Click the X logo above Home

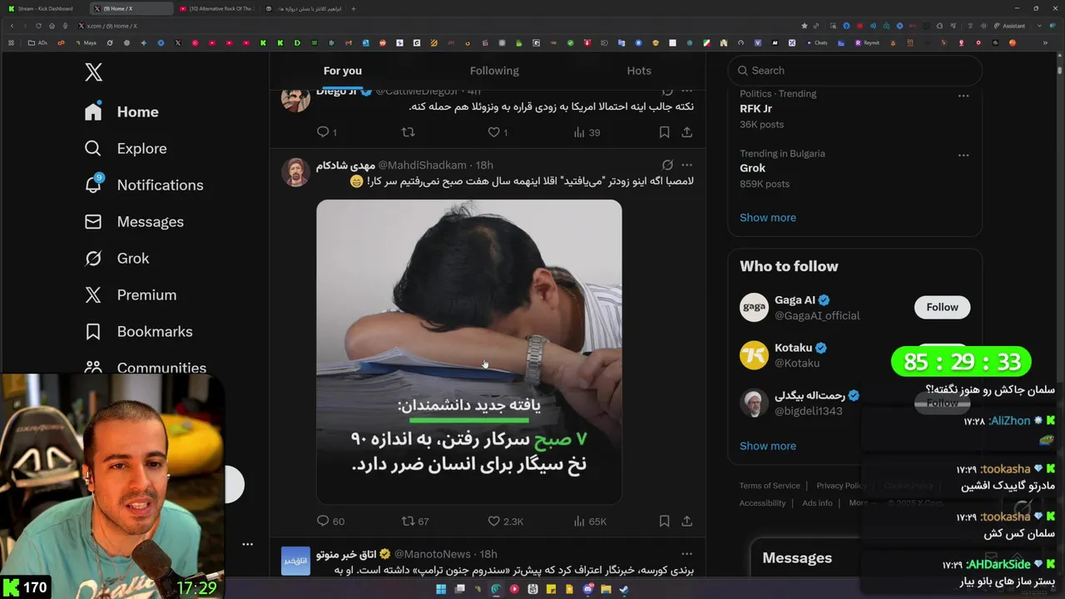(93, 72)
